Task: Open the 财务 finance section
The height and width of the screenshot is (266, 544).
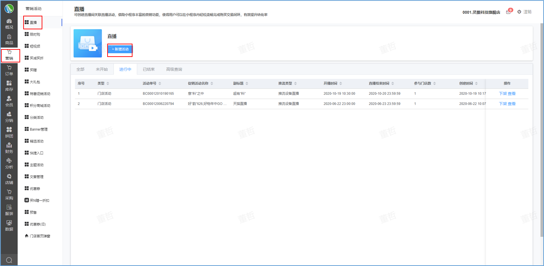Action: point(9,148)
